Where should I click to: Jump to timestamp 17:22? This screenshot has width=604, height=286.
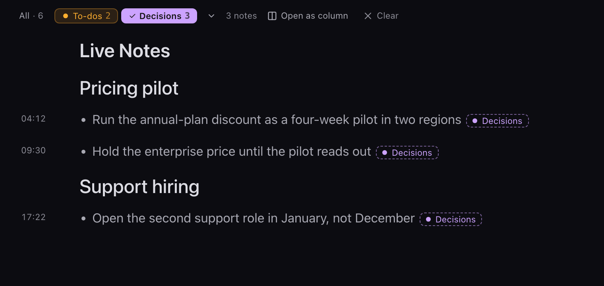33,217
